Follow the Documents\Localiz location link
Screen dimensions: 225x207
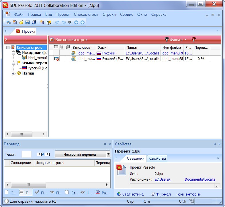tap(200, 179)
